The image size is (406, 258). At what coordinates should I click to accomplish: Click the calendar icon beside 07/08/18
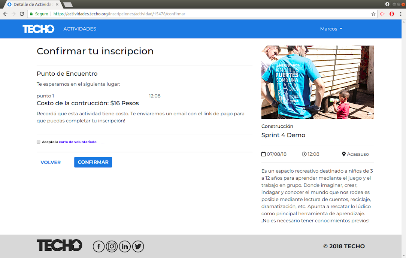[x=263, y=154]
